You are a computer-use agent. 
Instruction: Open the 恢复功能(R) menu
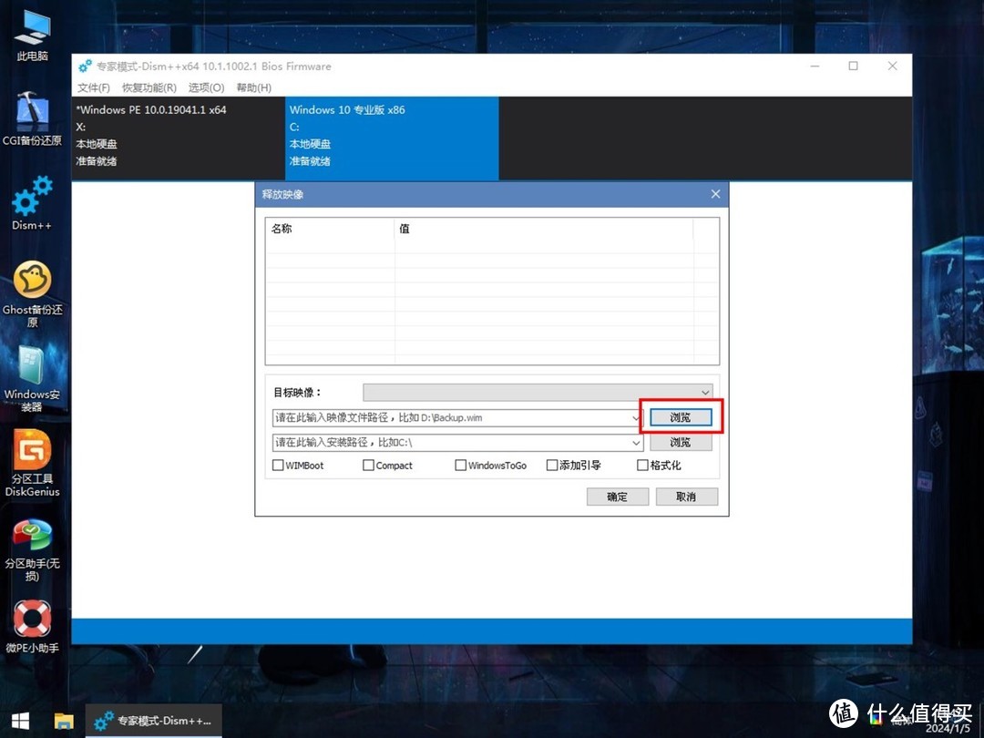(149, 87)
